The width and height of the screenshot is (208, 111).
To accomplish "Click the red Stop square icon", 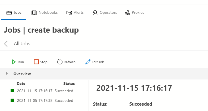I will click(x=36, y=62).
